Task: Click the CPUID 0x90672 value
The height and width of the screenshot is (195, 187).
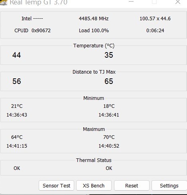Action: tap(41, 31)
